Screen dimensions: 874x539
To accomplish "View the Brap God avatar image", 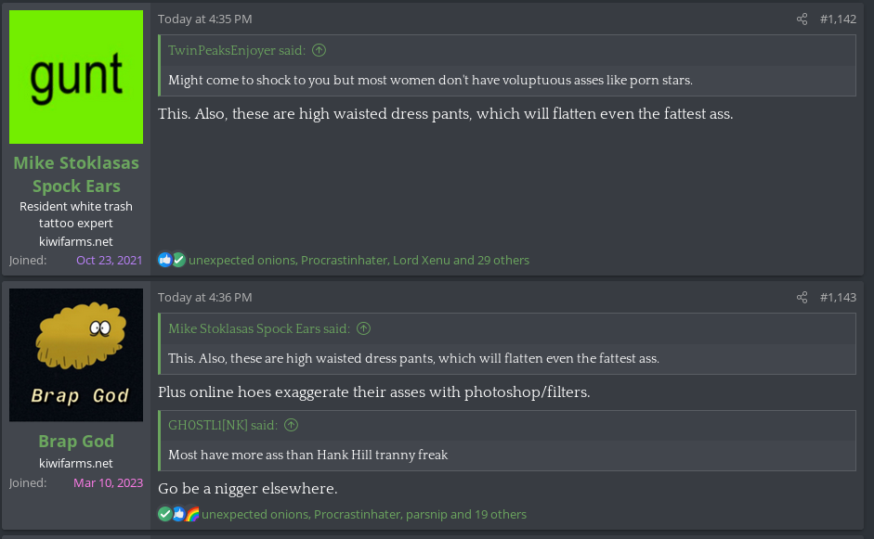I will point(76,355).
